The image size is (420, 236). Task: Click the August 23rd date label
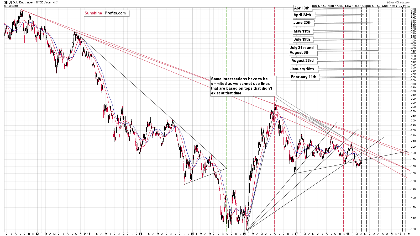point(304,61)
